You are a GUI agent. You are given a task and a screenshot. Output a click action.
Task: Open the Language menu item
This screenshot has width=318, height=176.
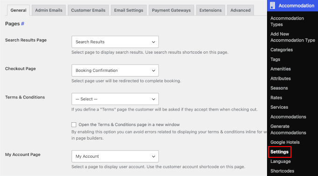point(281,162)
